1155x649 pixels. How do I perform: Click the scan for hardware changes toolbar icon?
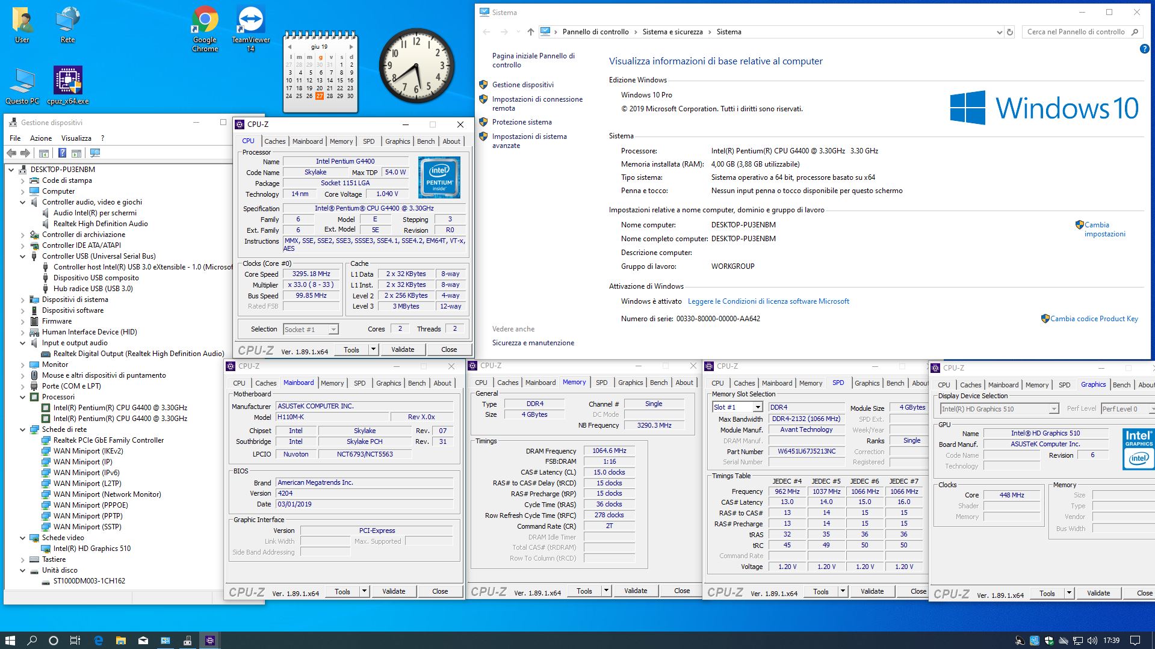pyautogui.click(x=95, y=153)
